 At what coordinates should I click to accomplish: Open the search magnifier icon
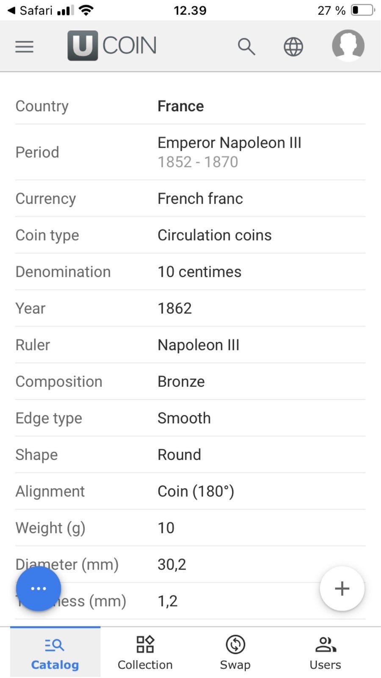pyautogui.click(x=246, y=46)
